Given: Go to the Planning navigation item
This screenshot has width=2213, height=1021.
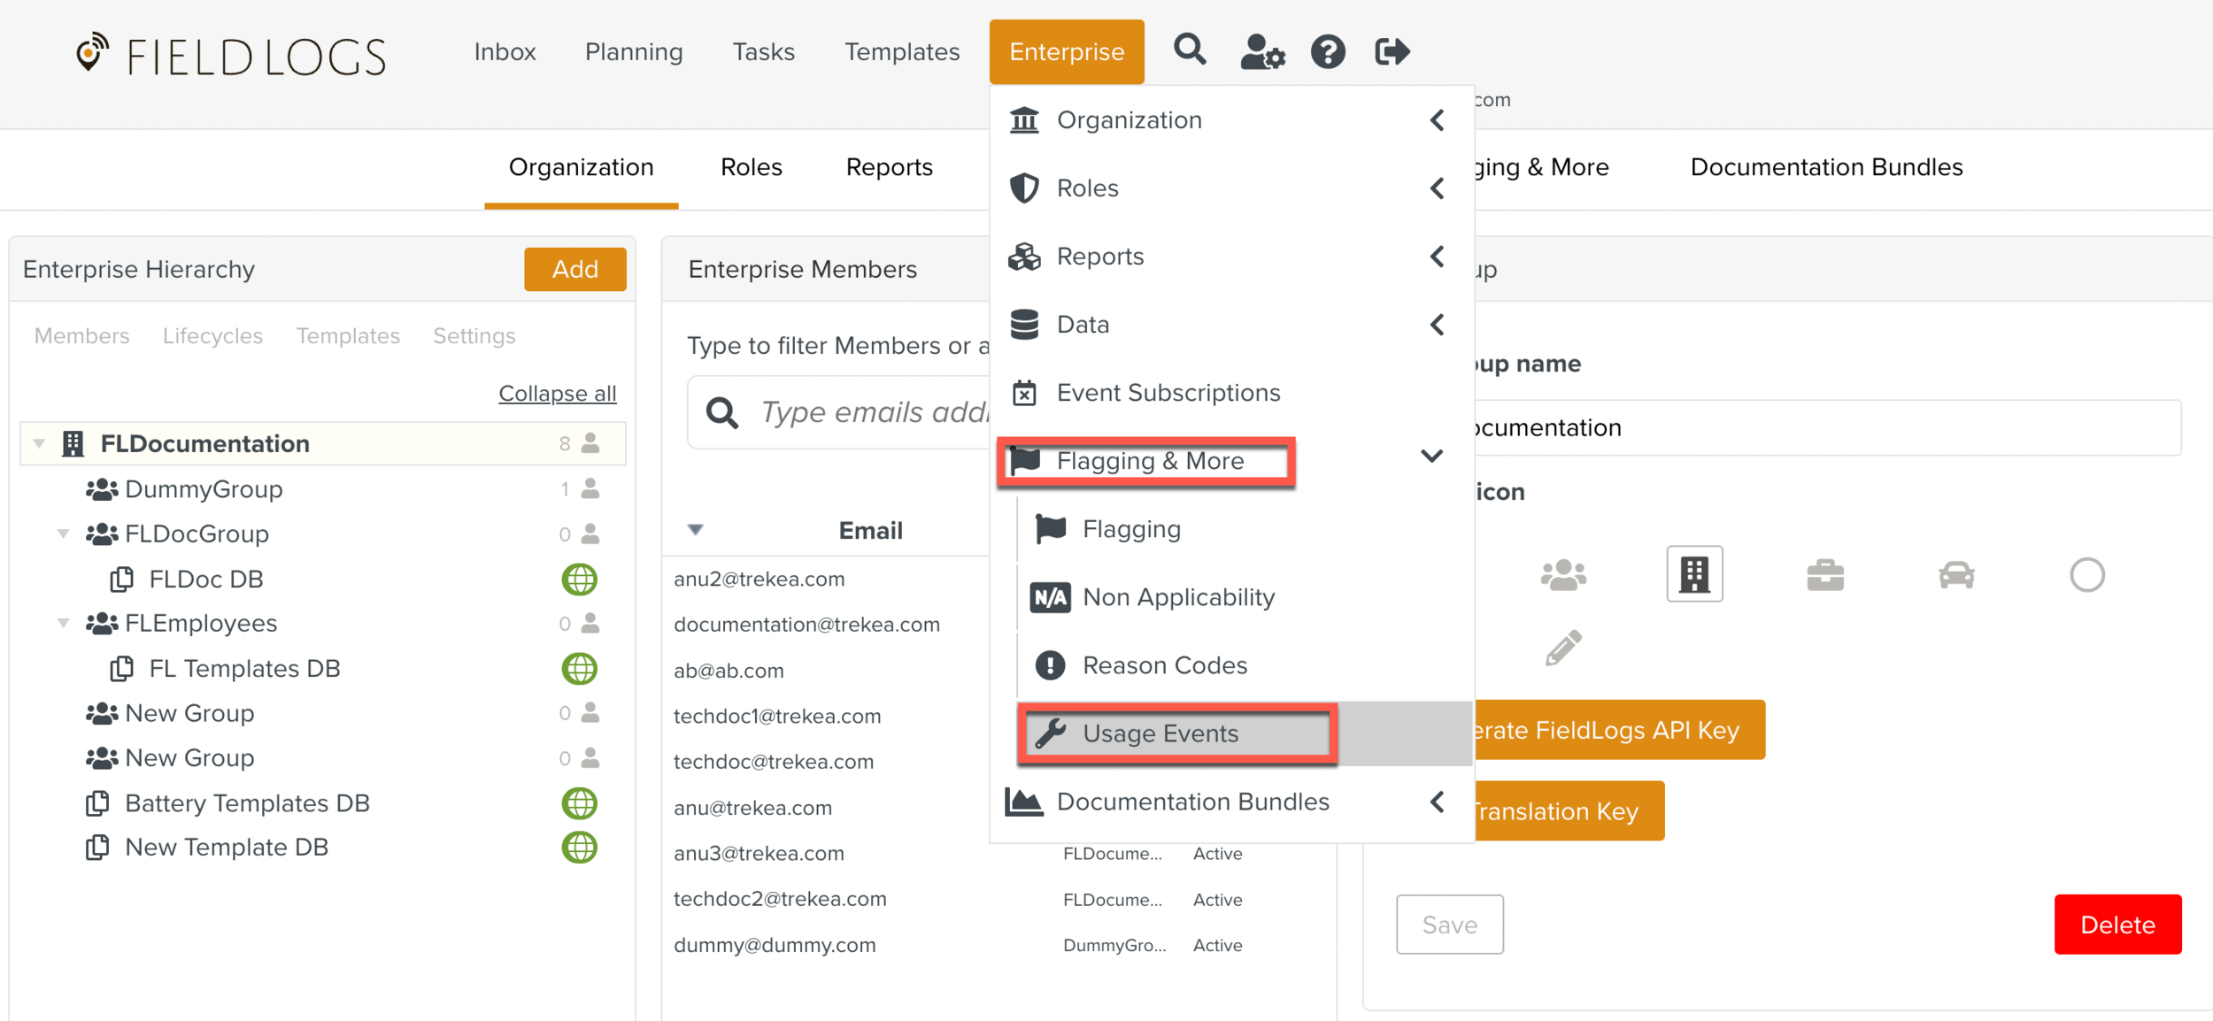Looking at the screenshot, I should pos(634,51).
